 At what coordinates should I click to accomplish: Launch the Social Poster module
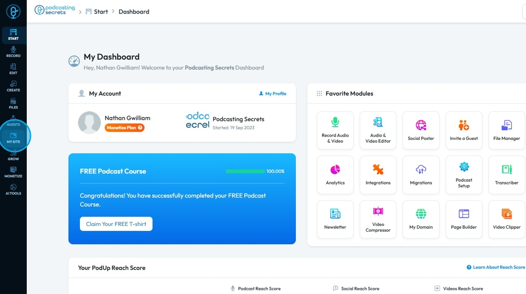click(x=421, y=130)
